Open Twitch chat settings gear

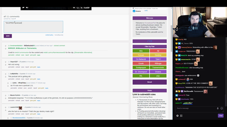[x=177, y=116]
